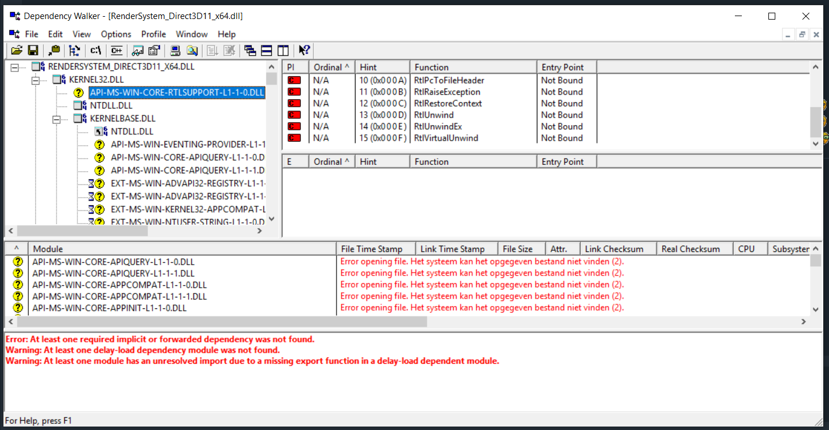
Task: Sort module list by Module column
Action: (182, 249)
